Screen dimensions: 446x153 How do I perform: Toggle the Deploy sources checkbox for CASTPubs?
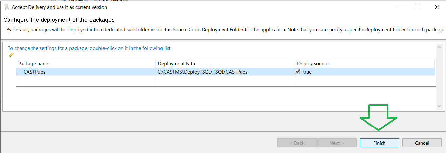point(298,72)
